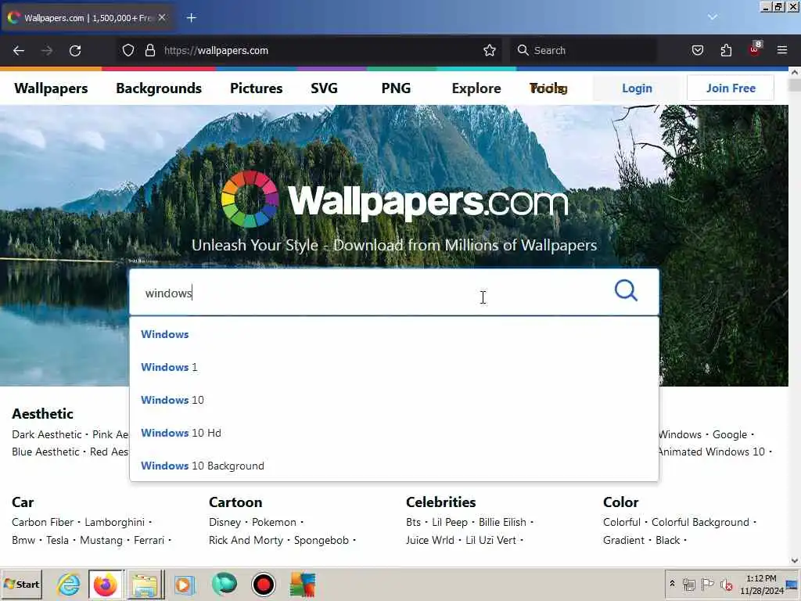
Task: Bookmark this page with the star icon
Action: click(x=490, y=50)
